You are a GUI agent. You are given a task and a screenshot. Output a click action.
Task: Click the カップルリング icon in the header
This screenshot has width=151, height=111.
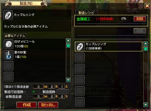point(8,15)
